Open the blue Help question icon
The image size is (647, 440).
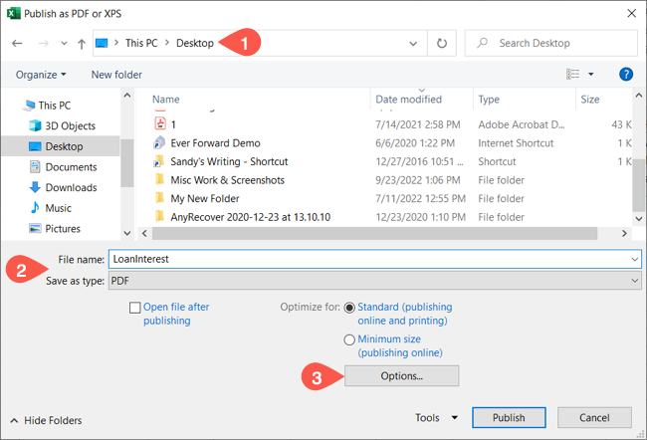626,75
